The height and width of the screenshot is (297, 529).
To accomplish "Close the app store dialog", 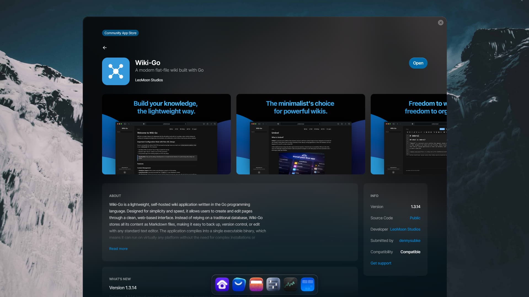I will click(440, 23).
